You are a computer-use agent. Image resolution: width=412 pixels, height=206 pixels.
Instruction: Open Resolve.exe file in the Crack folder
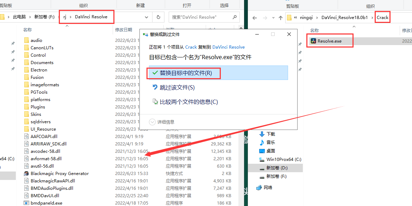point(329,41)
